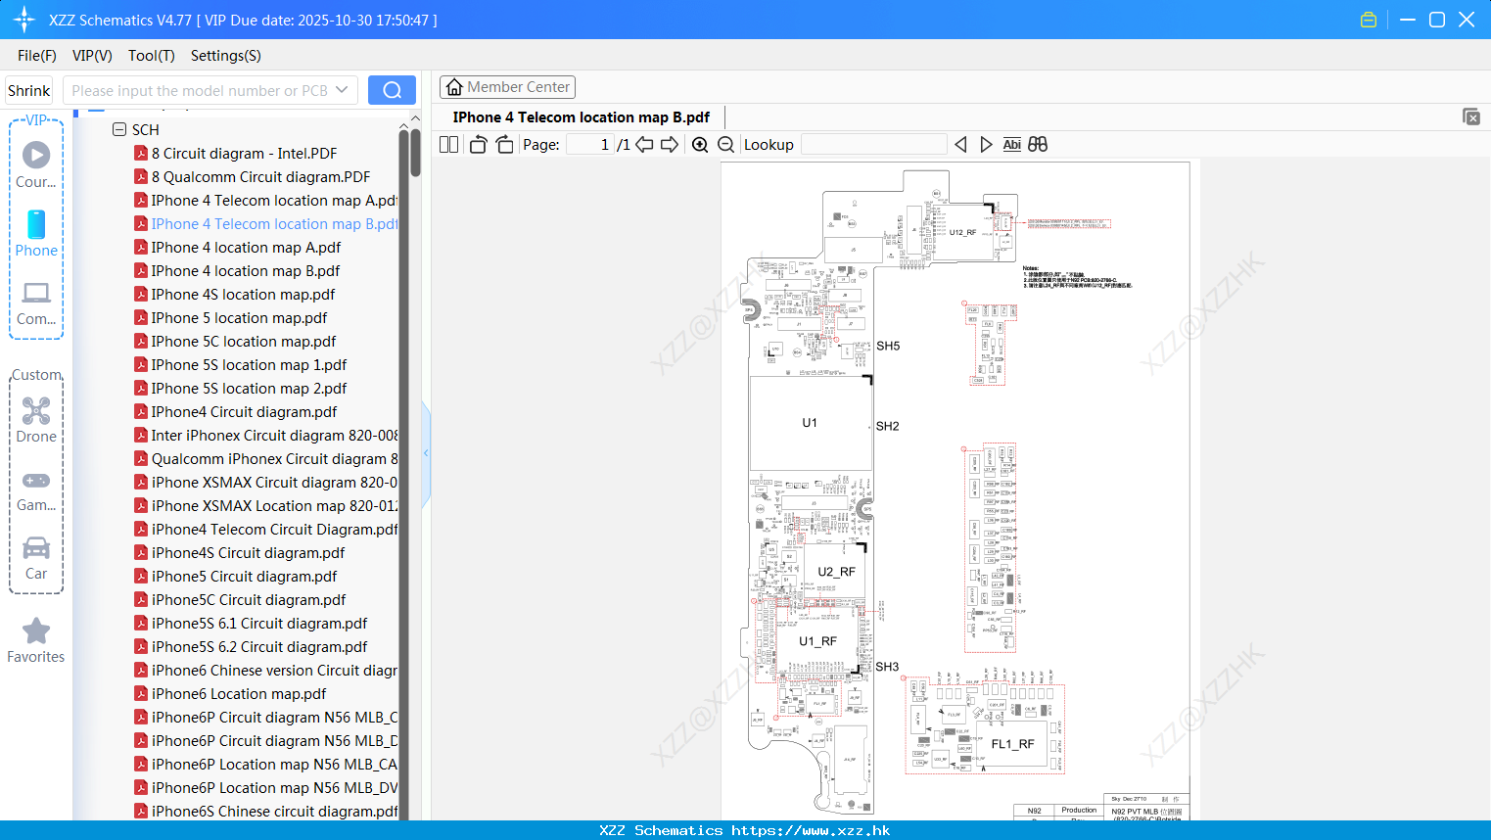Zoom out with magnifier minus icon
The image size is (1491, 840).
(x=726, y=145)
